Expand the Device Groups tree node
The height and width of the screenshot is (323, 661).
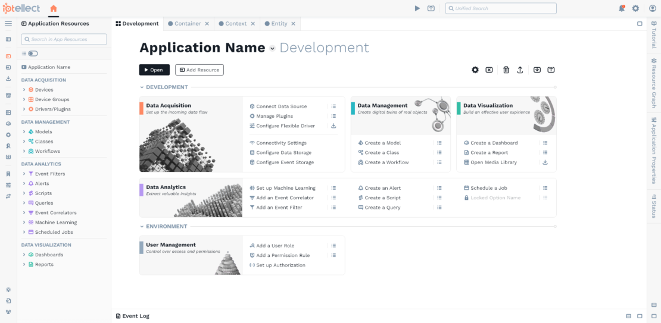(24, 99)
